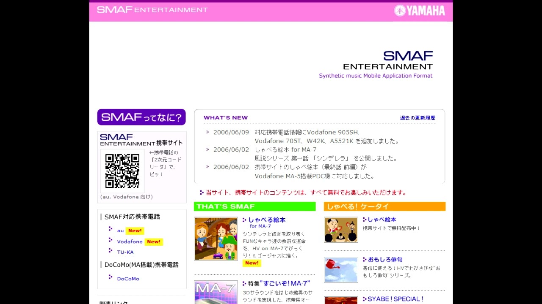
Task: Select the Vodafone MA-5搭載PDC機 news line
Action: [315, 176]
